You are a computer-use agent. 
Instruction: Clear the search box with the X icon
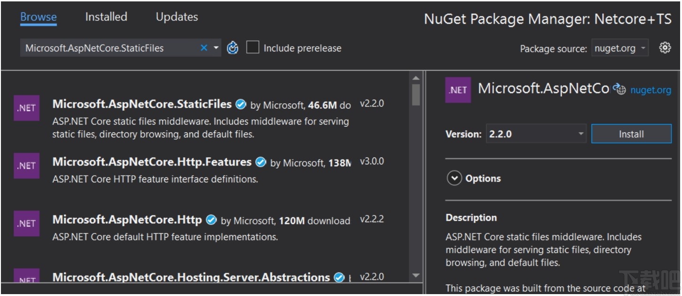204,47
